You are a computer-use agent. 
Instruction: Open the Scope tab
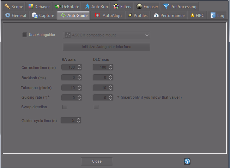coord(14,6)
